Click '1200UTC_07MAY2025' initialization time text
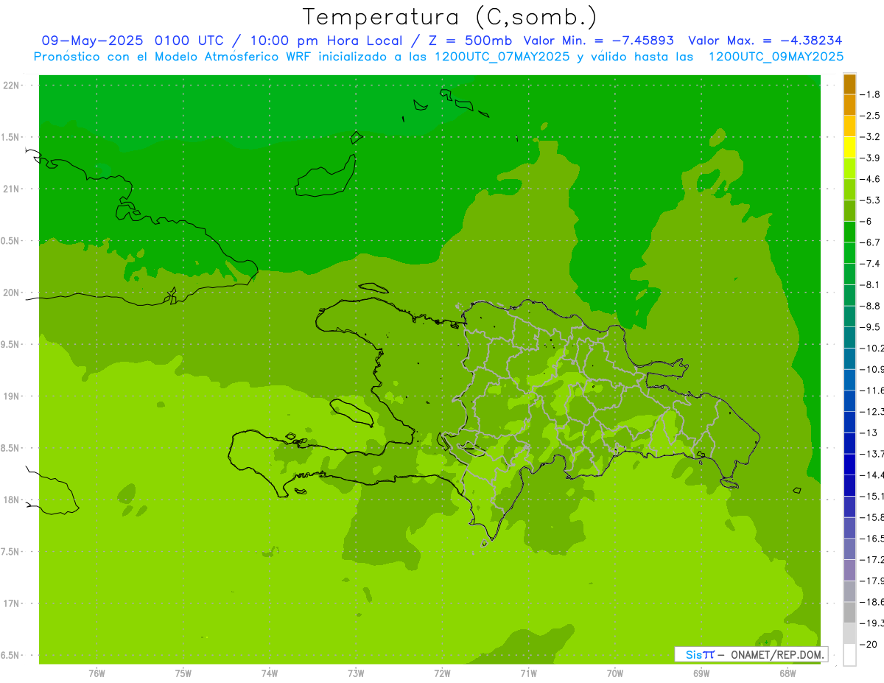Screen dimensions: 884x683 [502, 57]
